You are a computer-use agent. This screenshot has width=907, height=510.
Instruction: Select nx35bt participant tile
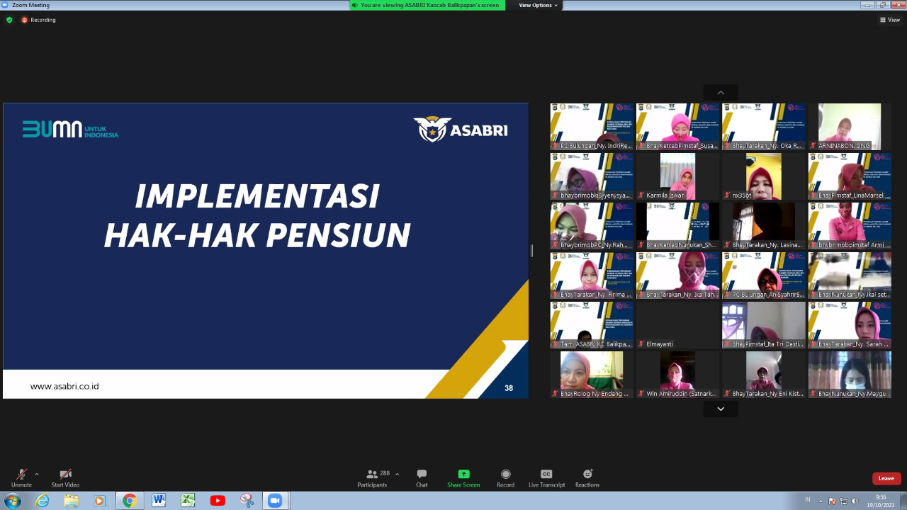(764, 176)
